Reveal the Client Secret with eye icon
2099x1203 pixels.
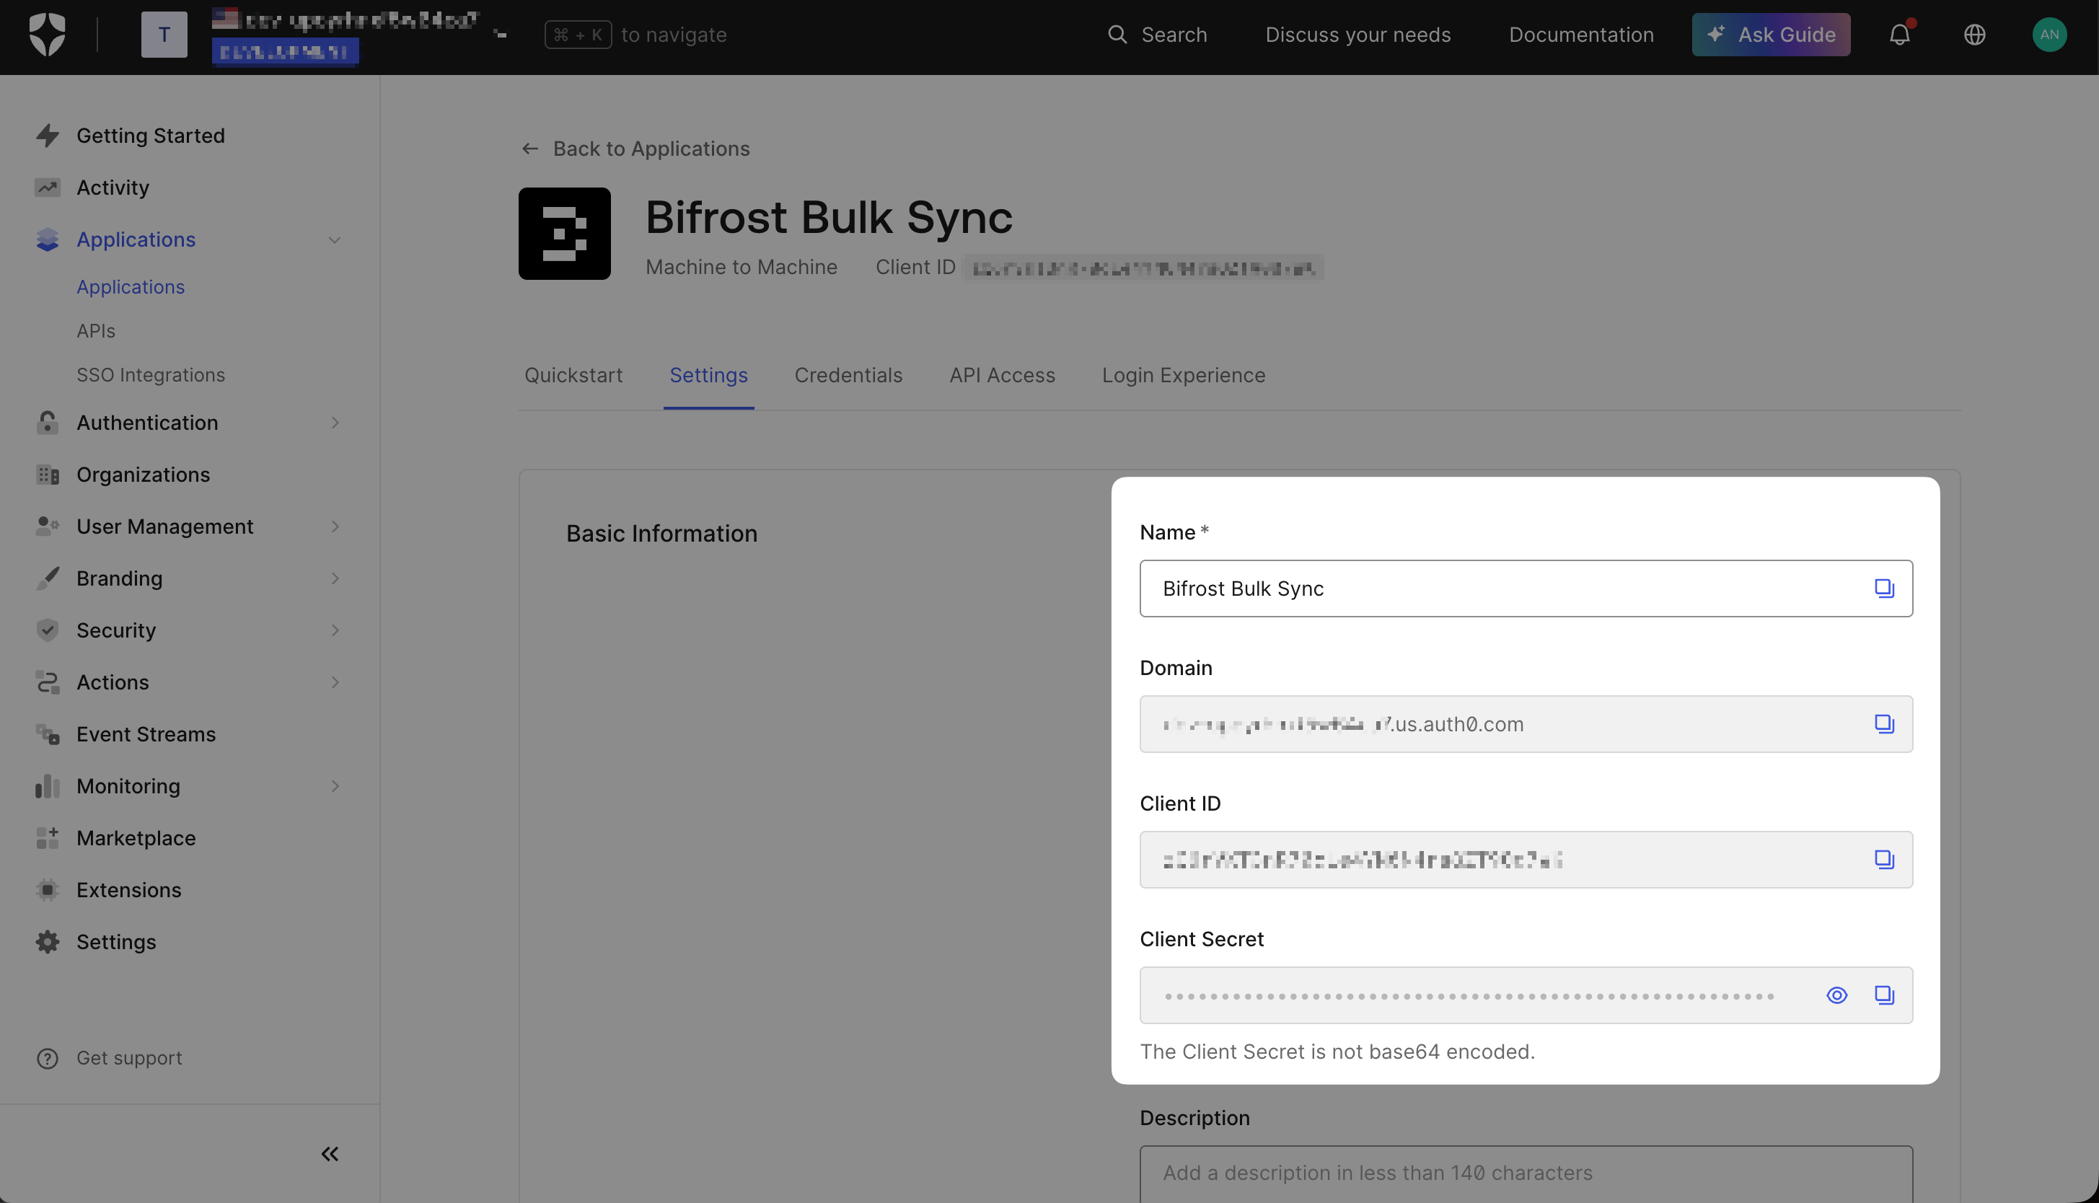click(1836, 995)
